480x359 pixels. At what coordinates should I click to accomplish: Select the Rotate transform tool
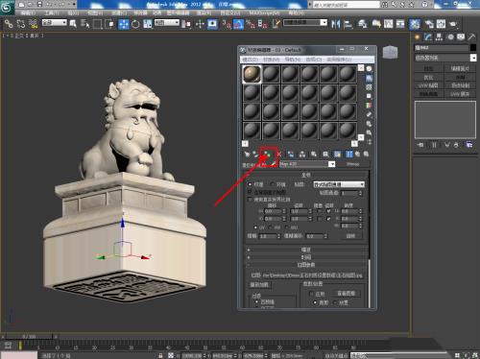coord(135,24)
